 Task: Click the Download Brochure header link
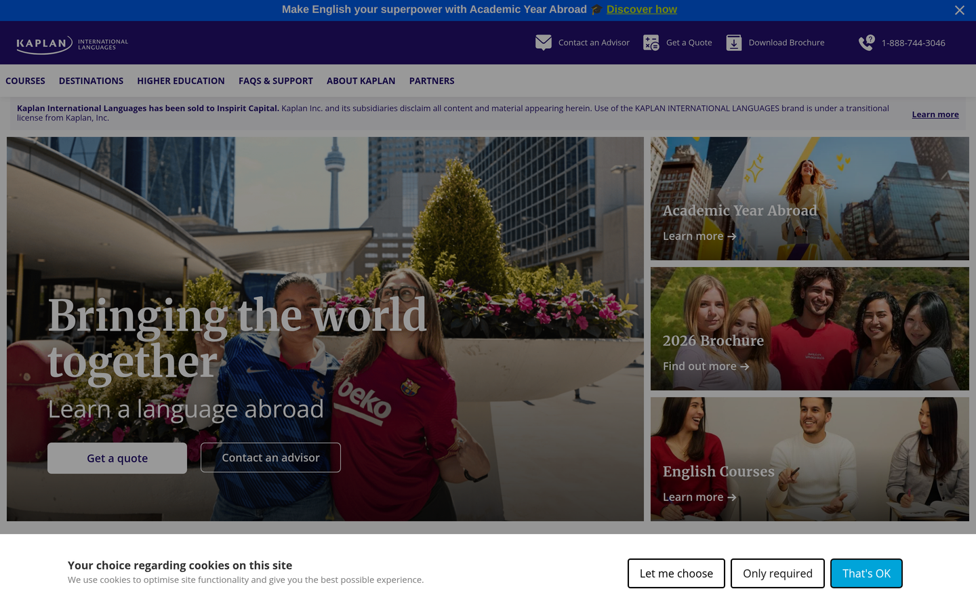click(x=786, y=43)
